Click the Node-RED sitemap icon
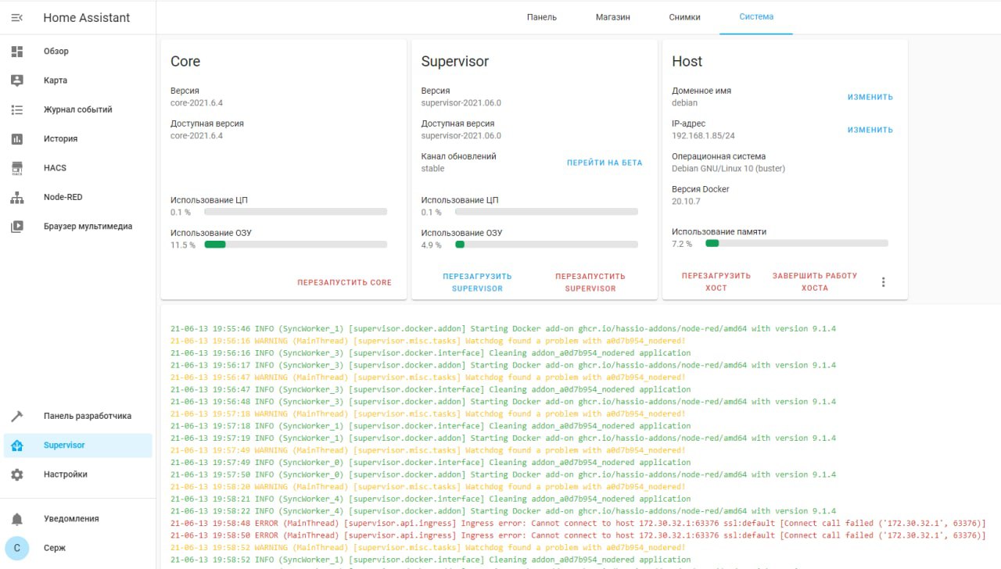 pos(17,197)
